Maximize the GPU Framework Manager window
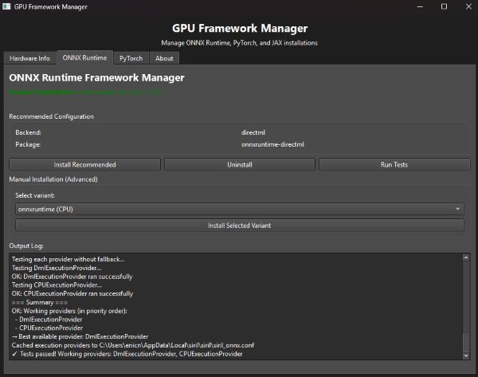 click(444, 6)
